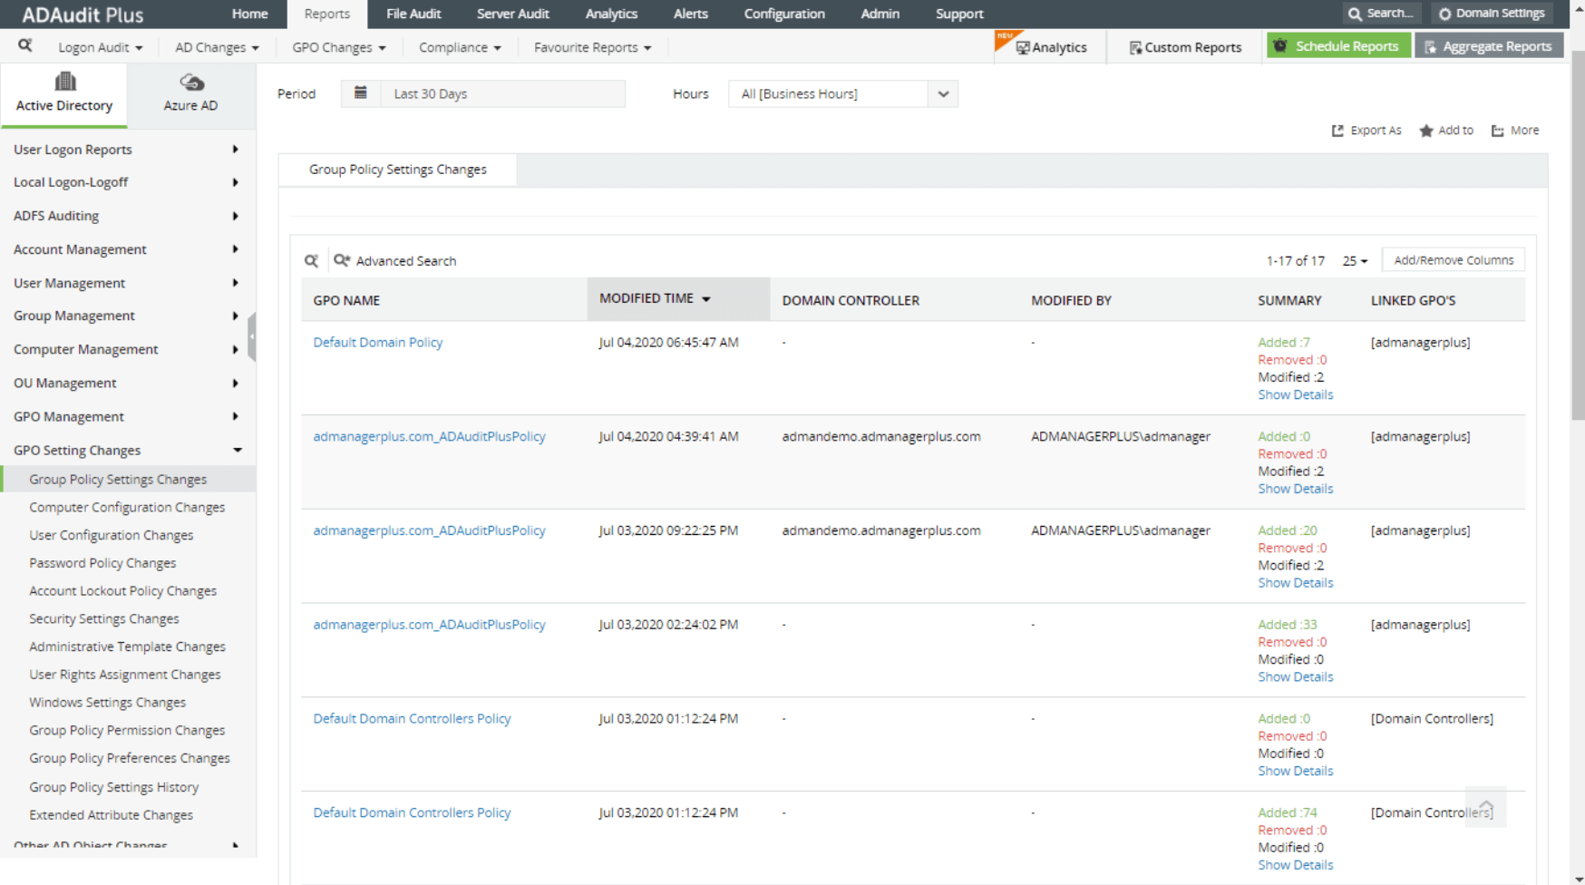Select User Rights Assignment Changes report
This screenshot has width=1585, height=885.
[x=125, y=675]
